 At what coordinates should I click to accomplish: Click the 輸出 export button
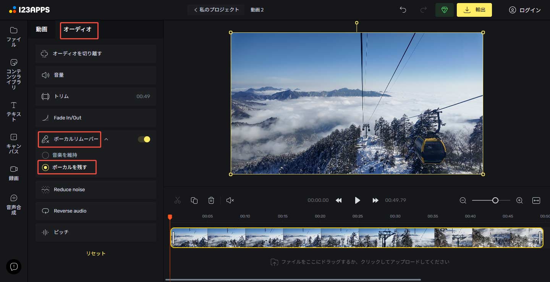[x=474, y=10]
